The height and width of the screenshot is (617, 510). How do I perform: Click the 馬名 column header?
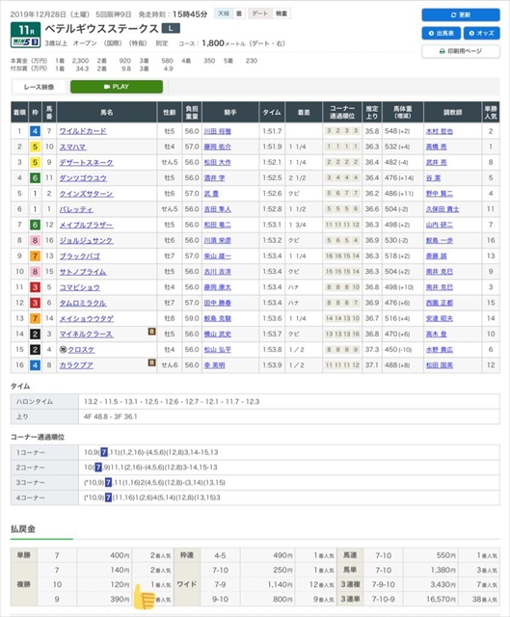coord(107,112)
